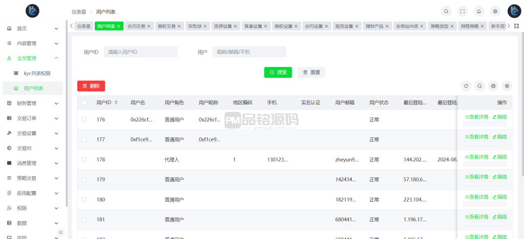Viewport: 524px width, 239px height.
Task: Click the table print icon
Action: (x=493, y=86)
